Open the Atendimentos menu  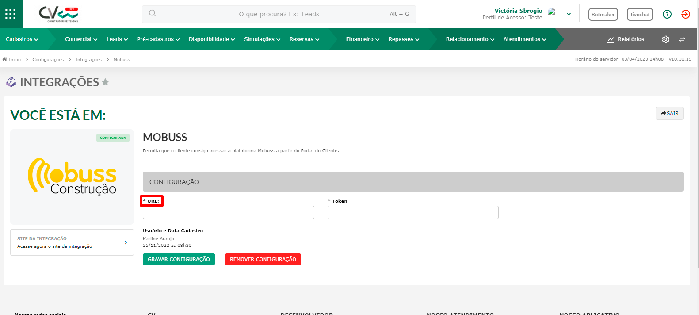click(x=525, y=39)
